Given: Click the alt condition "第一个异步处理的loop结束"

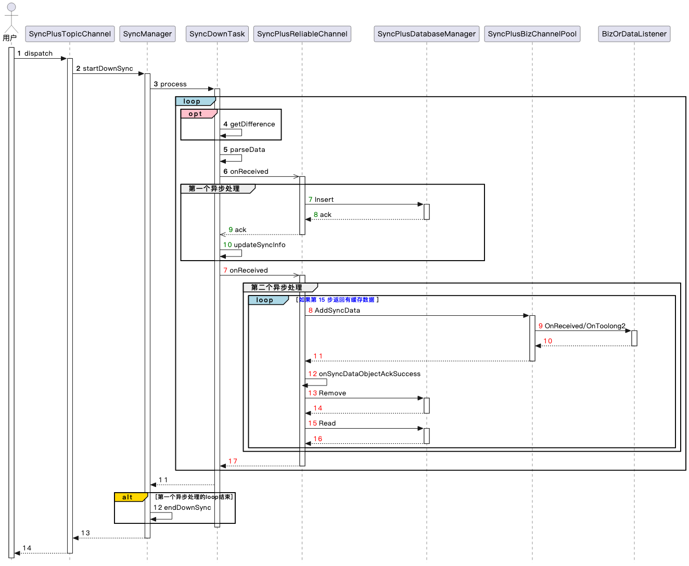Looking at the screenshot, I should tap(194, 497).
